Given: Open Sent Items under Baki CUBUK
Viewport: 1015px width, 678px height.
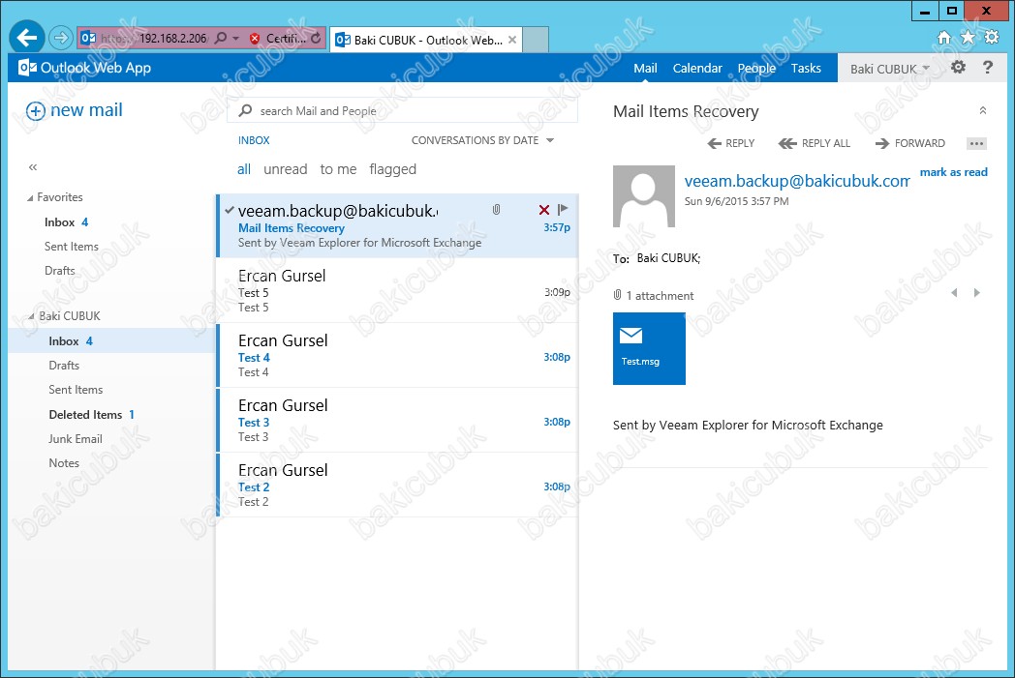Looking at the screenshot, I should [76, 390].
